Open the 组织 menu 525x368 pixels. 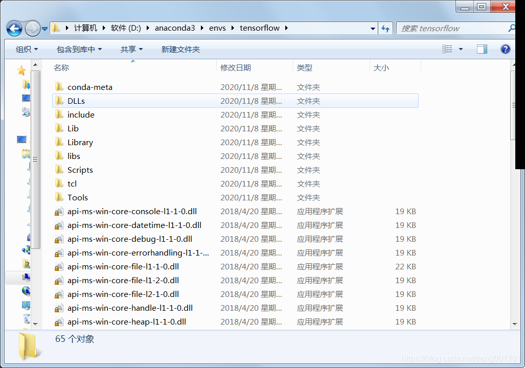(x=27, y=50)
